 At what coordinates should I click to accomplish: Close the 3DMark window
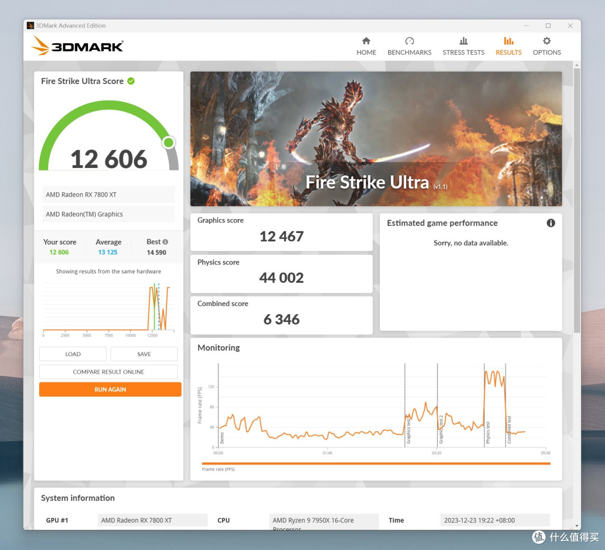pos(570,25)
